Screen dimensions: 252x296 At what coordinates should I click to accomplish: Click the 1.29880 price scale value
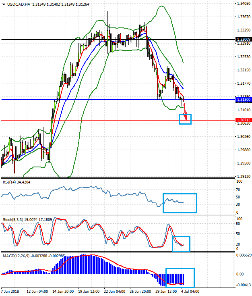click(244, 150)
